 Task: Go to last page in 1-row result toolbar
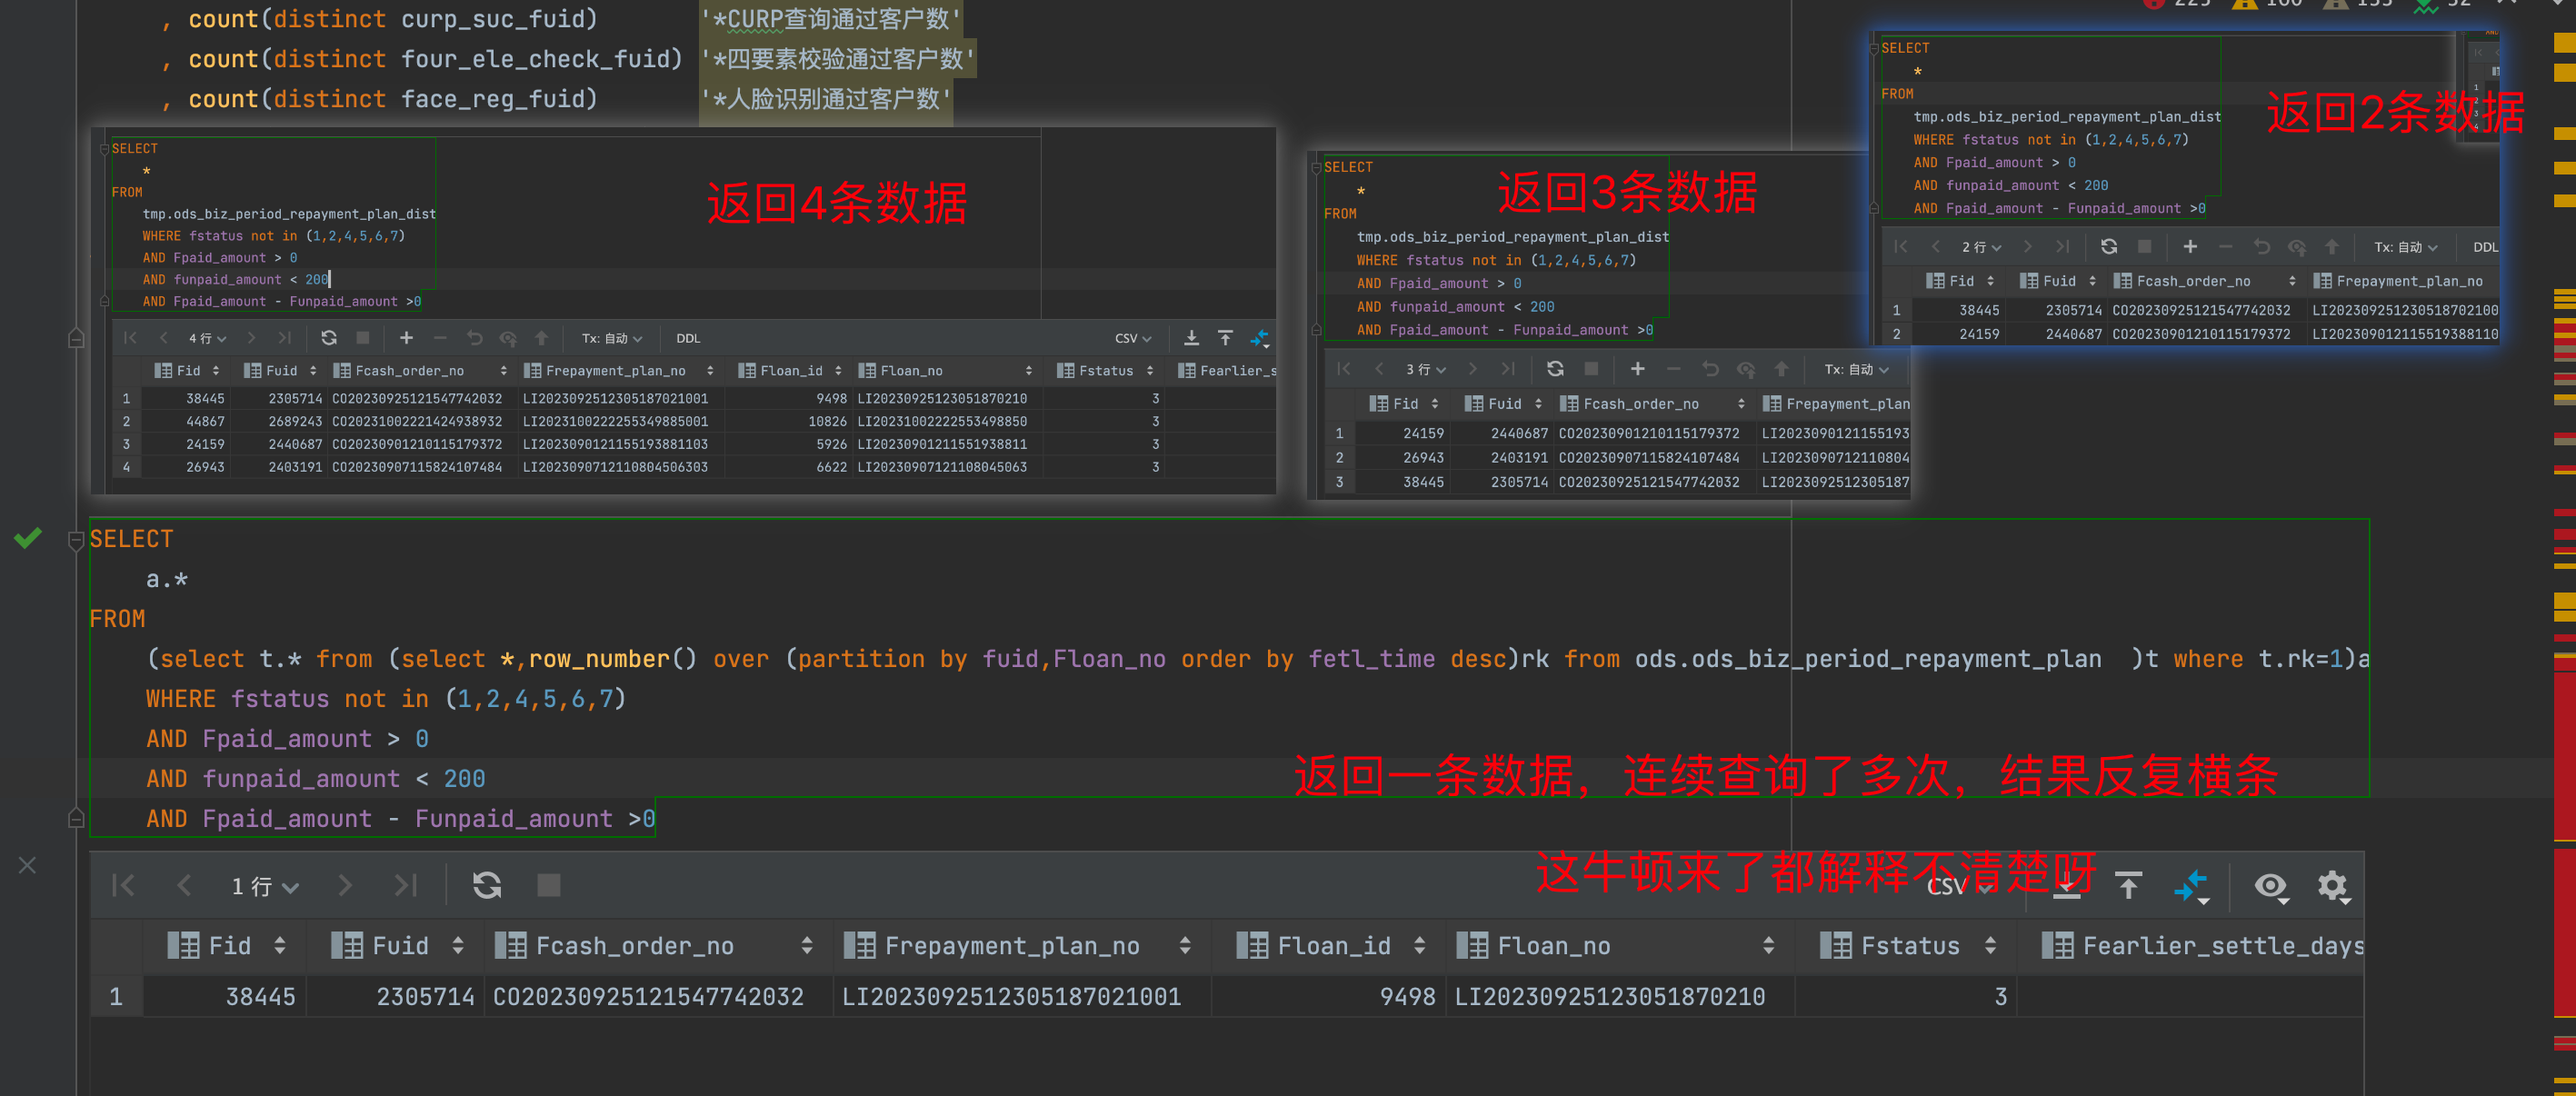405,885
